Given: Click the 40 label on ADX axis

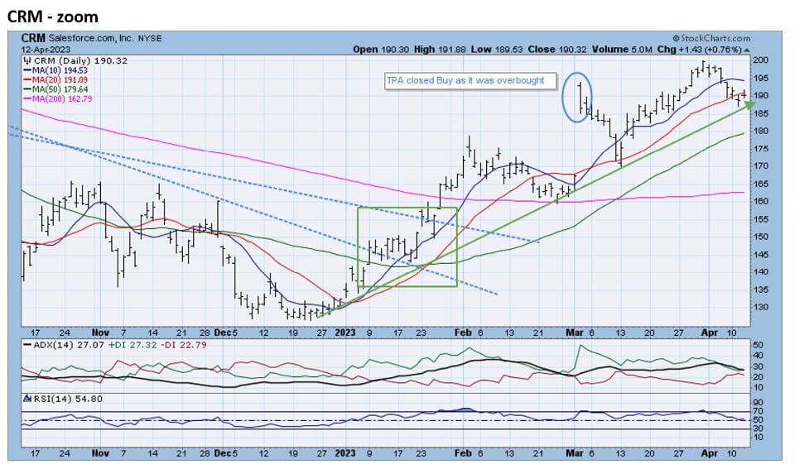Looking at the screenshot, I should [758, 356].
